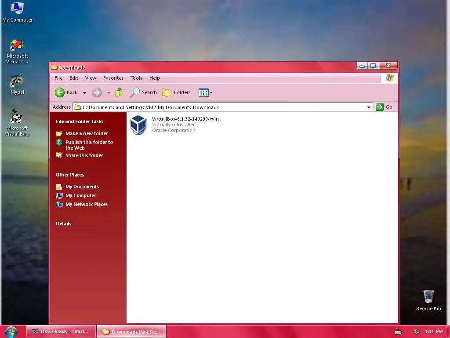Click the greyed Forward arrow icon
Image resolution: width=450 pixels, height=338 pixels.
click(97, 92)
